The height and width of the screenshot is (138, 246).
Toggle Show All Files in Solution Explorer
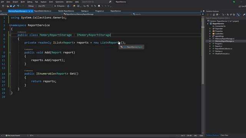(x=234, y=15)
